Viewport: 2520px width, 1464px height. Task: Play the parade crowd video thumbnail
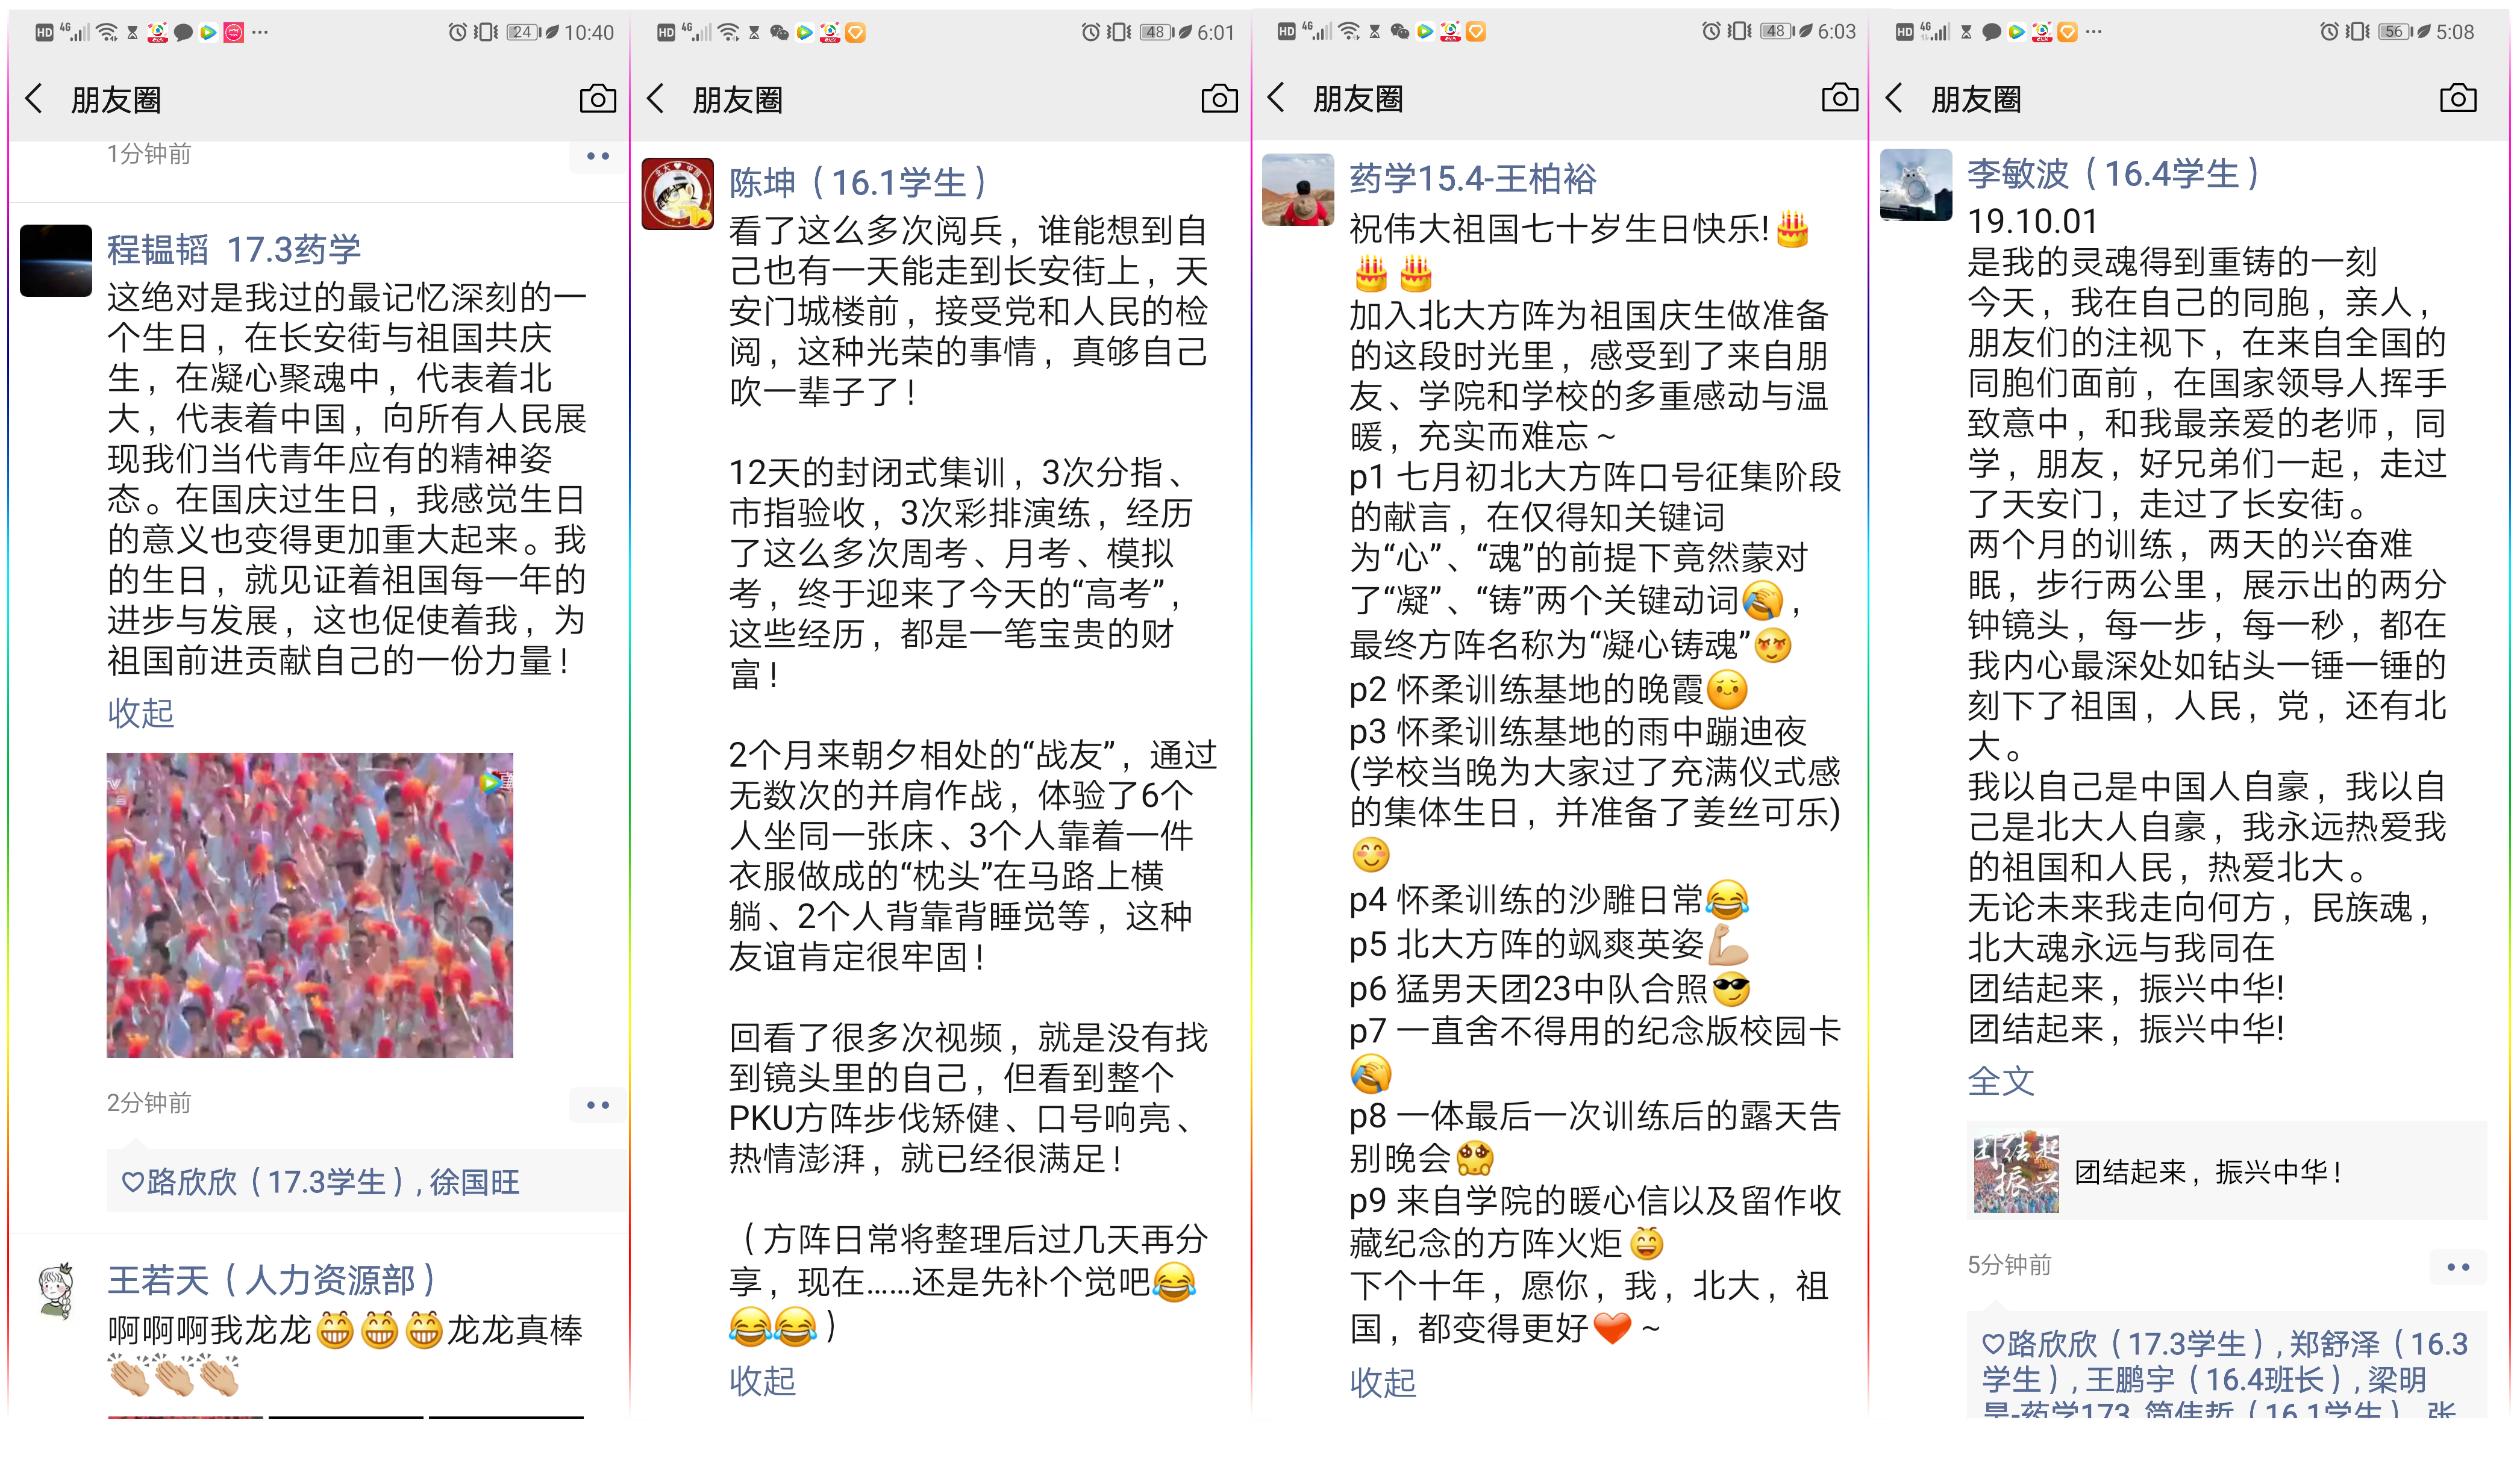coord(310,905)
